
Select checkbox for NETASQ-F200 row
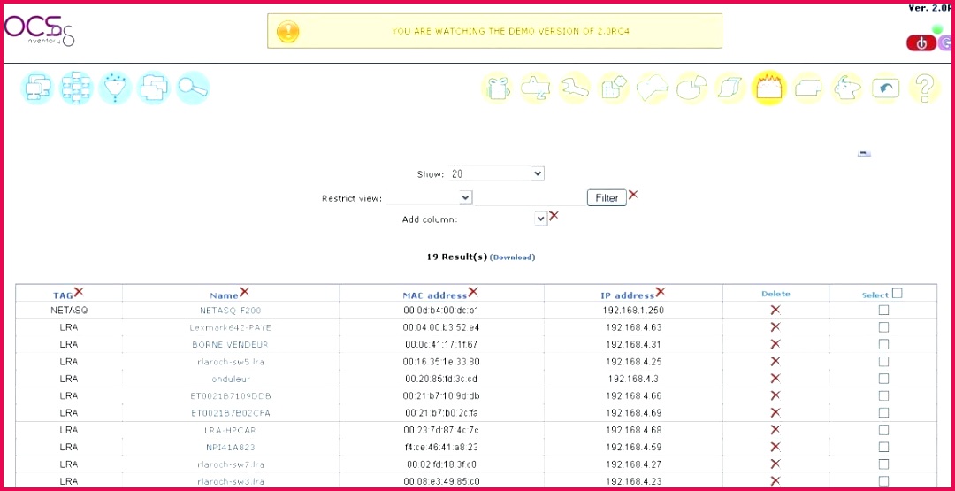point(883,310)
